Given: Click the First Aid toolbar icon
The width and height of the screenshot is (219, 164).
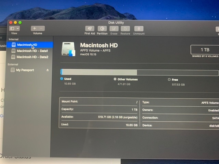Looking at the screenshot, I should click(x=90, y=29).
